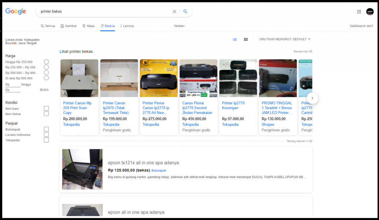Screen dimensions: 379x220
Task: Open epson tx121x all in one listing
Action: pos(143,163)
